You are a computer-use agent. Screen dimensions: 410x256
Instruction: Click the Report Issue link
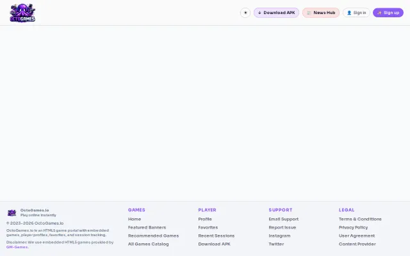[283, 228]
